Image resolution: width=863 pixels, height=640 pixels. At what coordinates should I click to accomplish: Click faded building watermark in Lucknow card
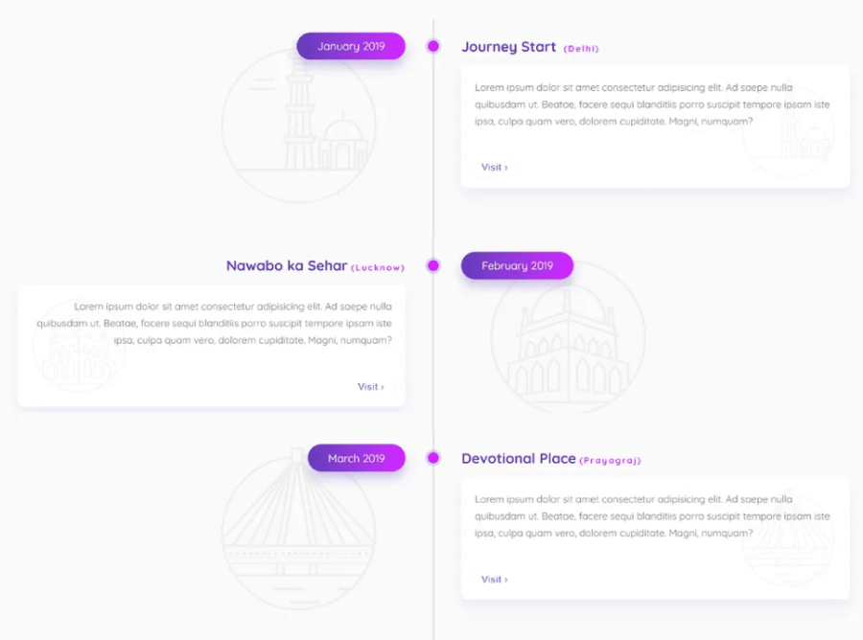click(x=79, y=347)
